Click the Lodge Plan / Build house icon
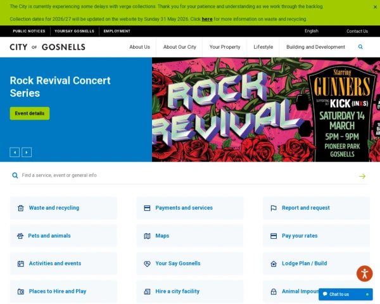This screenshot has height=304, width=380. coord(274,263)
